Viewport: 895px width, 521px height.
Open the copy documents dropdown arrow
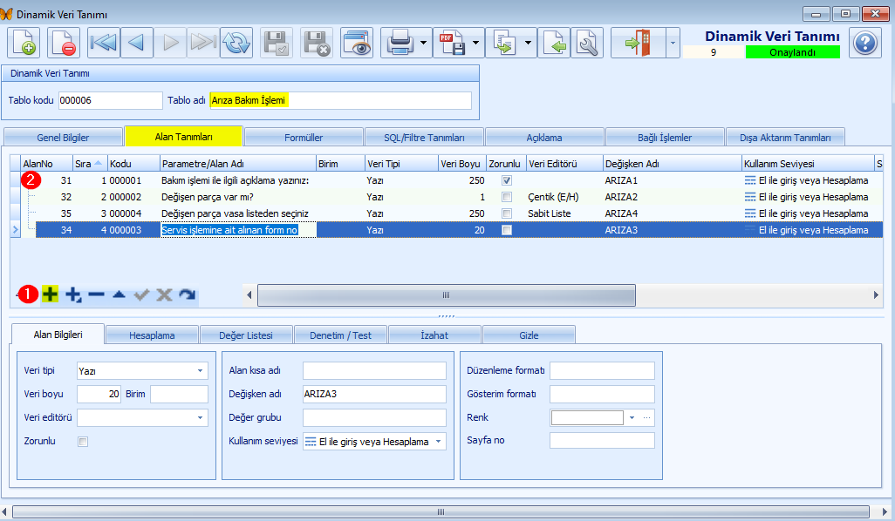pos(528,43)
